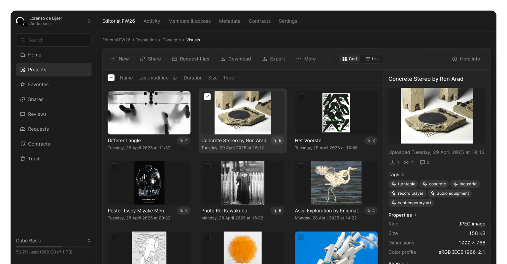
Task: Click Download in the toolbar
Action: pyautogui.click(x=236, y=59)
